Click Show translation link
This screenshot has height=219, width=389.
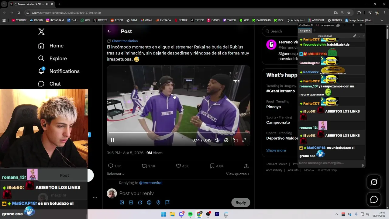(x=125, y=41)
